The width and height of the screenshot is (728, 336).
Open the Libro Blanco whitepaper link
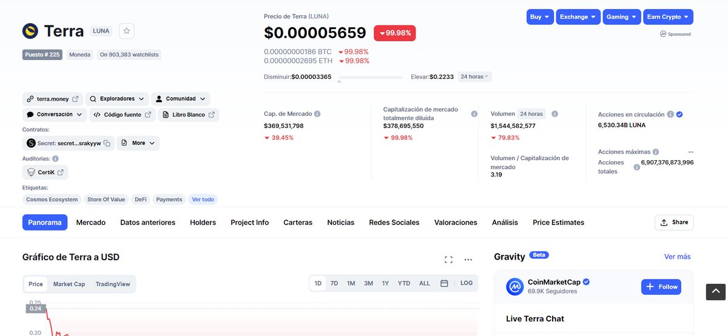[x=189, y=115]
